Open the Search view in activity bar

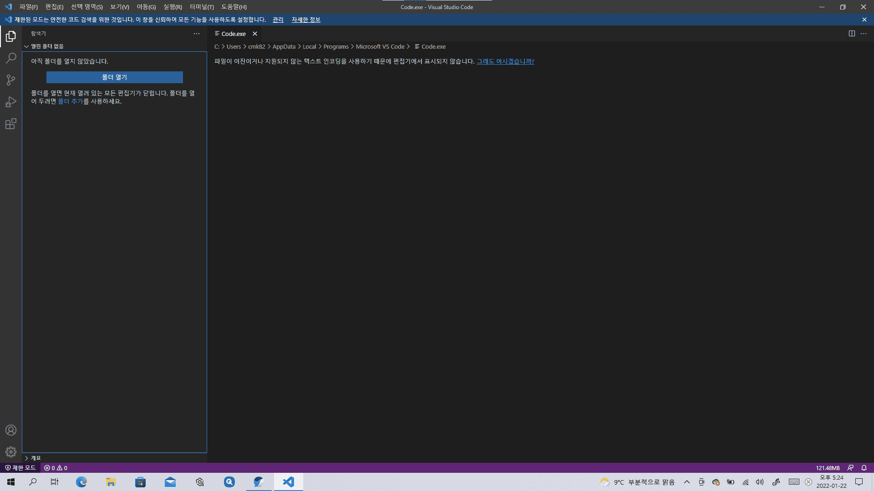pos(11,58)
